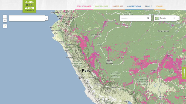
Task: Expand the Terrain basemap dropdown arrow
Action: [178, 18]
